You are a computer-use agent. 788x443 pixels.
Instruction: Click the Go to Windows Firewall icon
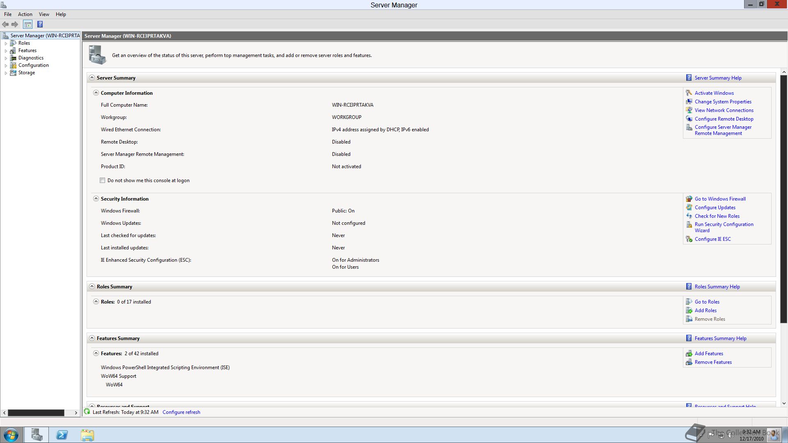tap(689, 199)
